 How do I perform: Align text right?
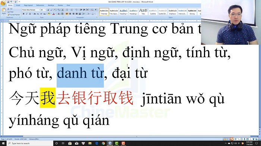tap(73, 14)
